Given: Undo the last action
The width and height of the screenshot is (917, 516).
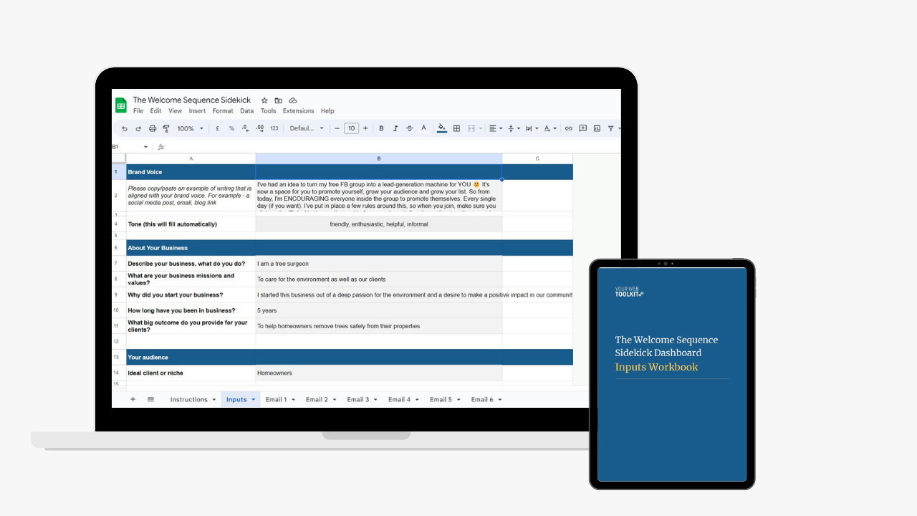Looking at the screenshot, I should pyautogui.click(x=125, y=129).
